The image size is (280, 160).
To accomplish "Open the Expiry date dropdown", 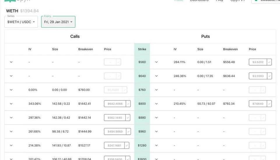I will [58, 22].
